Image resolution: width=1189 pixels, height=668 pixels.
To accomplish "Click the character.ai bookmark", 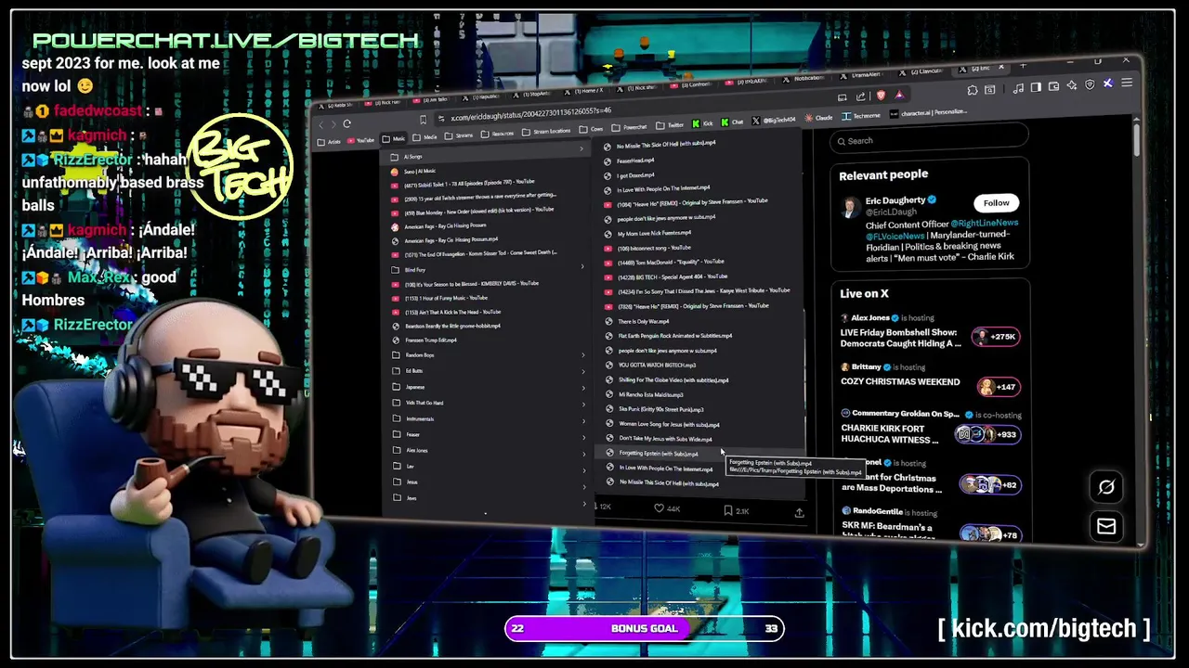I will (x=928, y=112).
